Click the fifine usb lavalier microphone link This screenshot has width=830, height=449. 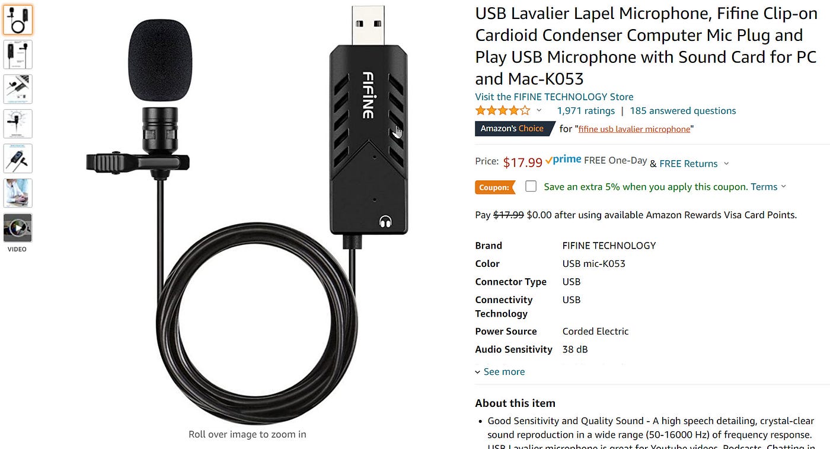pos(634,129)
